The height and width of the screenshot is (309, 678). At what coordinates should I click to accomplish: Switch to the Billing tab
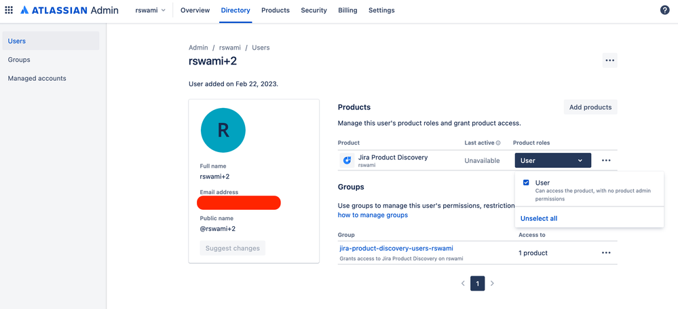point(347,10)
